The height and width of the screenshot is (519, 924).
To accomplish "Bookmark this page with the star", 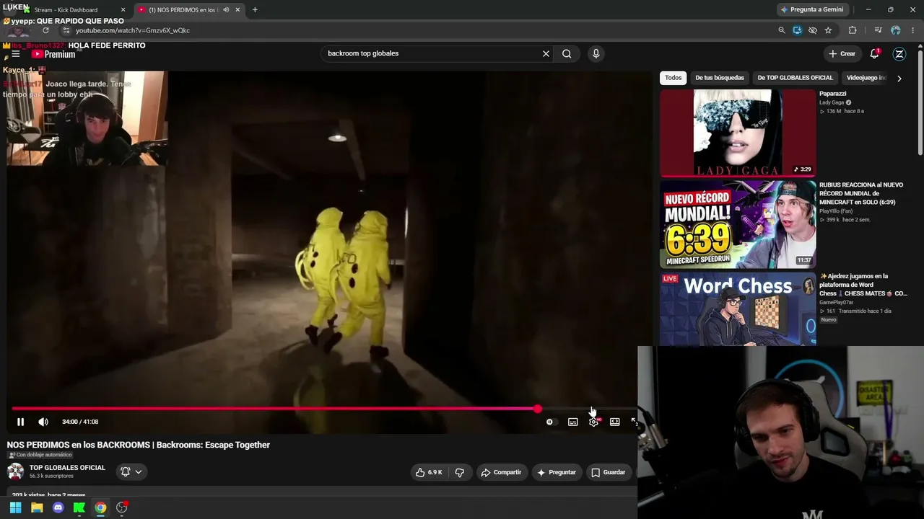I will coord(828,30).
